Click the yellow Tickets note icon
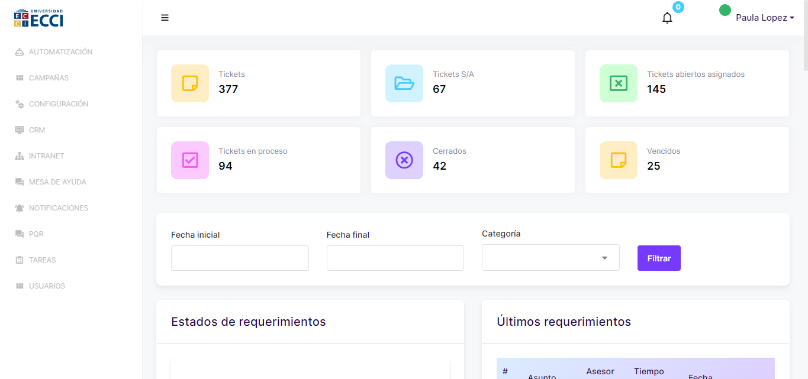 [190, 83]
